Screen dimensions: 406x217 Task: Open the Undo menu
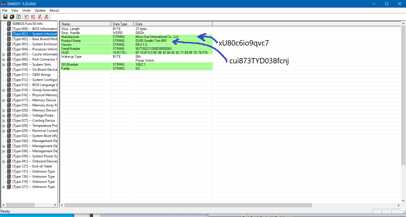click(26, 10)
